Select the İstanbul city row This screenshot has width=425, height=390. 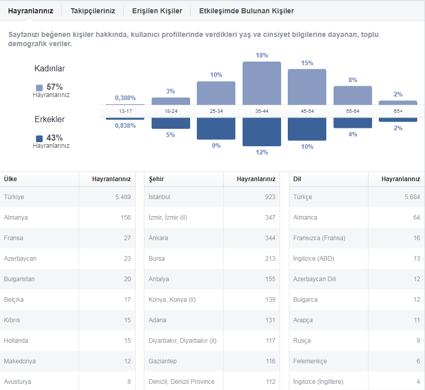(212, 197)
